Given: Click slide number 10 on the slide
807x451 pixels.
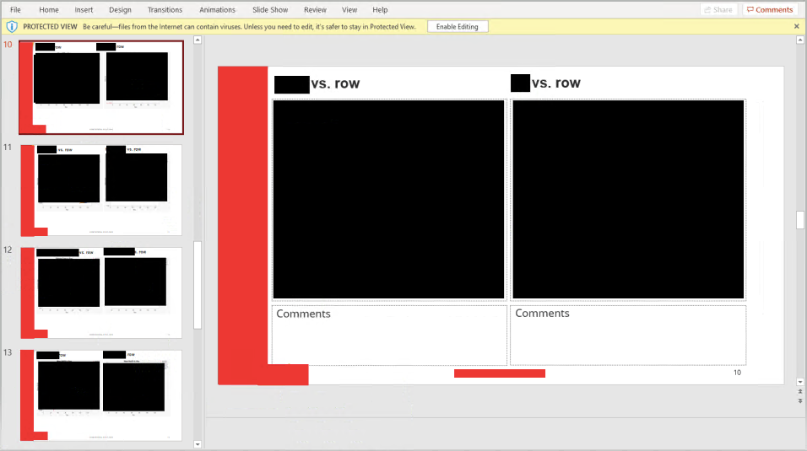Looking at the screenshot, I should click(x=737, y=373).
